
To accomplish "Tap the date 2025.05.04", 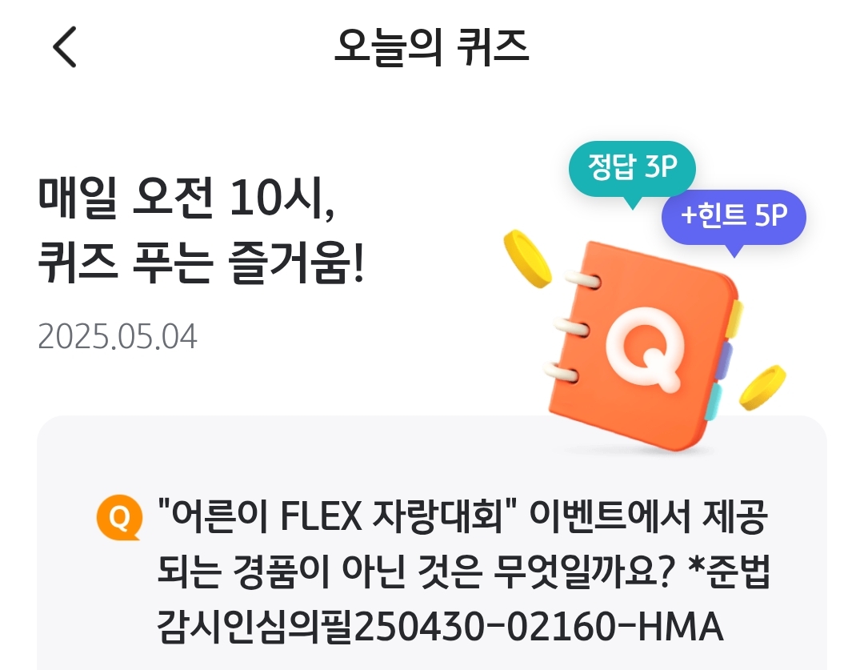I will 118,336.
